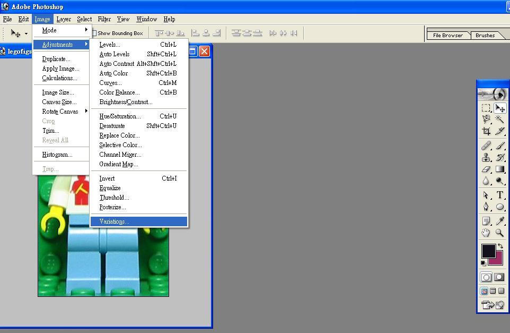
Task: Open the Adjustments submenu entry
Action: point(61,45)
